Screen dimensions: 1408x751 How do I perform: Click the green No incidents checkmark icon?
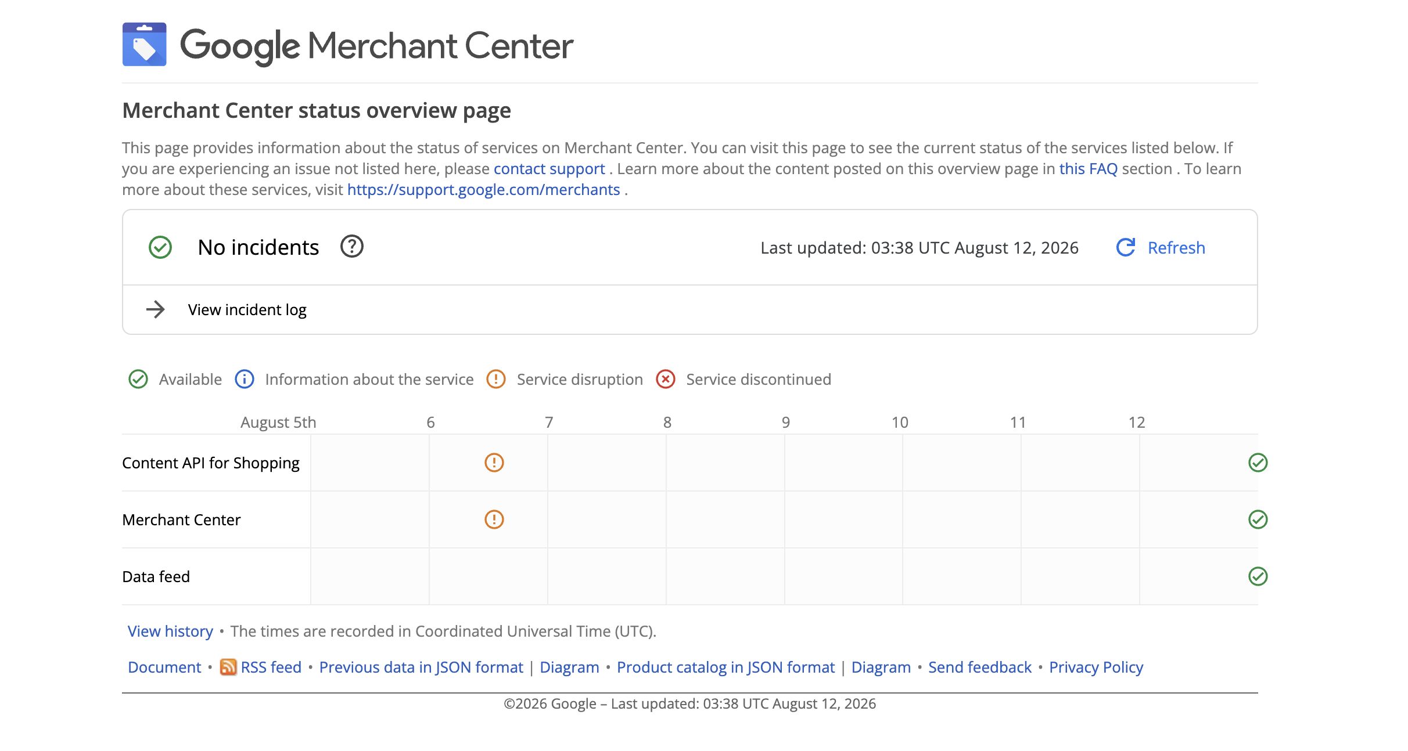(x=160, y=247)
